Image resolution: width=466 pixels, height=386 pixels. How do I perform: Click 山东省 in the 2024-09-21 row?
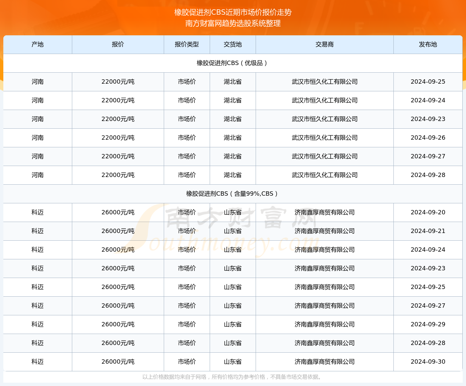pyautogui.click(x=233, y=231)
